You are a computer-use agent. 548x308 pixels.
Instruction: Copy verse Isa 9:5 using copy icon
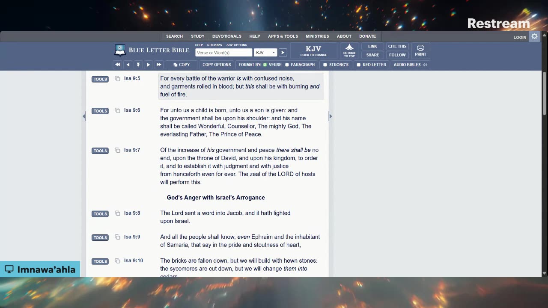117,79
